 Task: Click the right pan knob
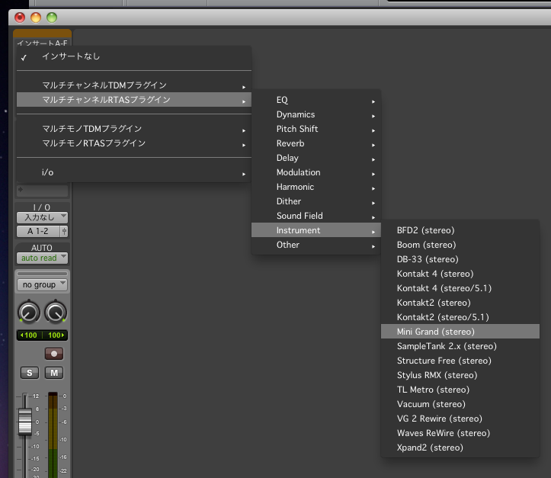pos(56,312)
